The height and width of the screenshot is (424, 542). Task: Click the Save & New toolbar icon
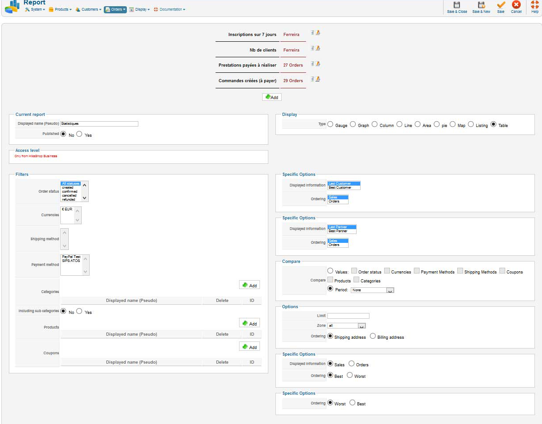point(481,5)
